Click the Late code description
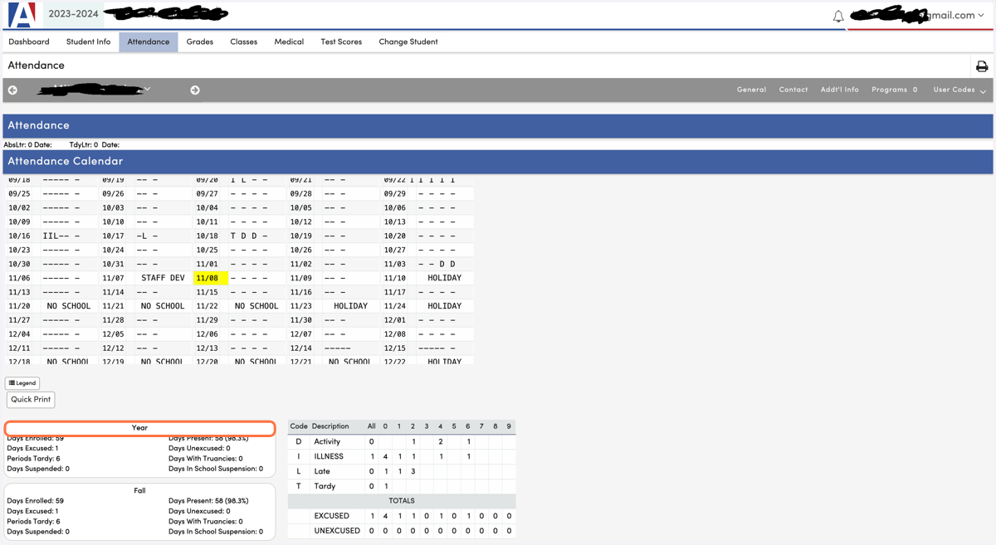The image size is (996, 545). tap(322, 471)
